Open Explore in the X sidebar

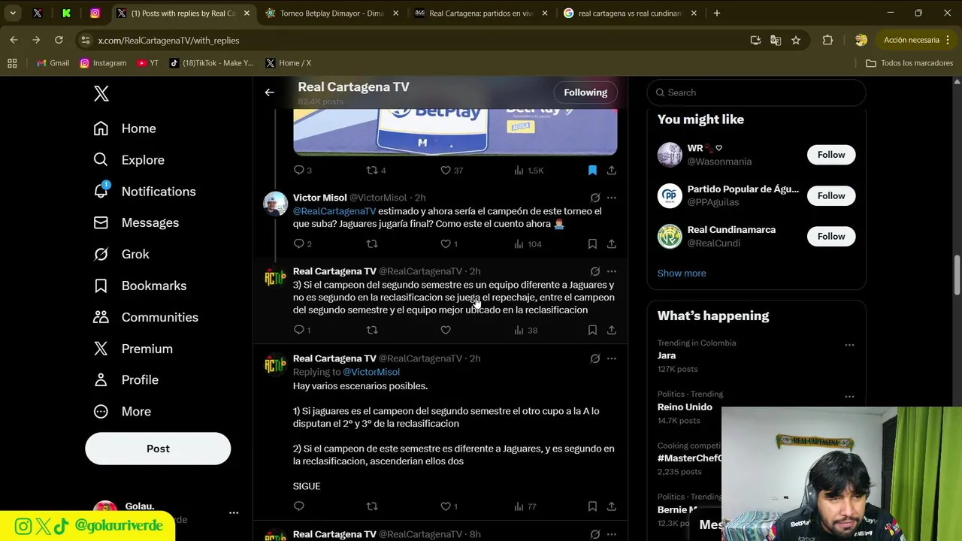(129, 160)
